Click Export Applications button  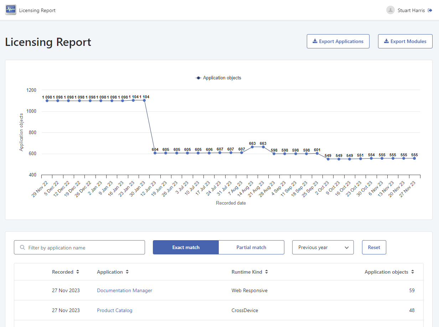coord(338,41)
